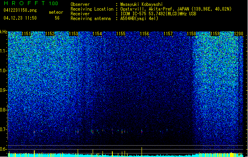Click the Receiver label
The width and height of the screenshot is (248, 157).
(80, 14)
